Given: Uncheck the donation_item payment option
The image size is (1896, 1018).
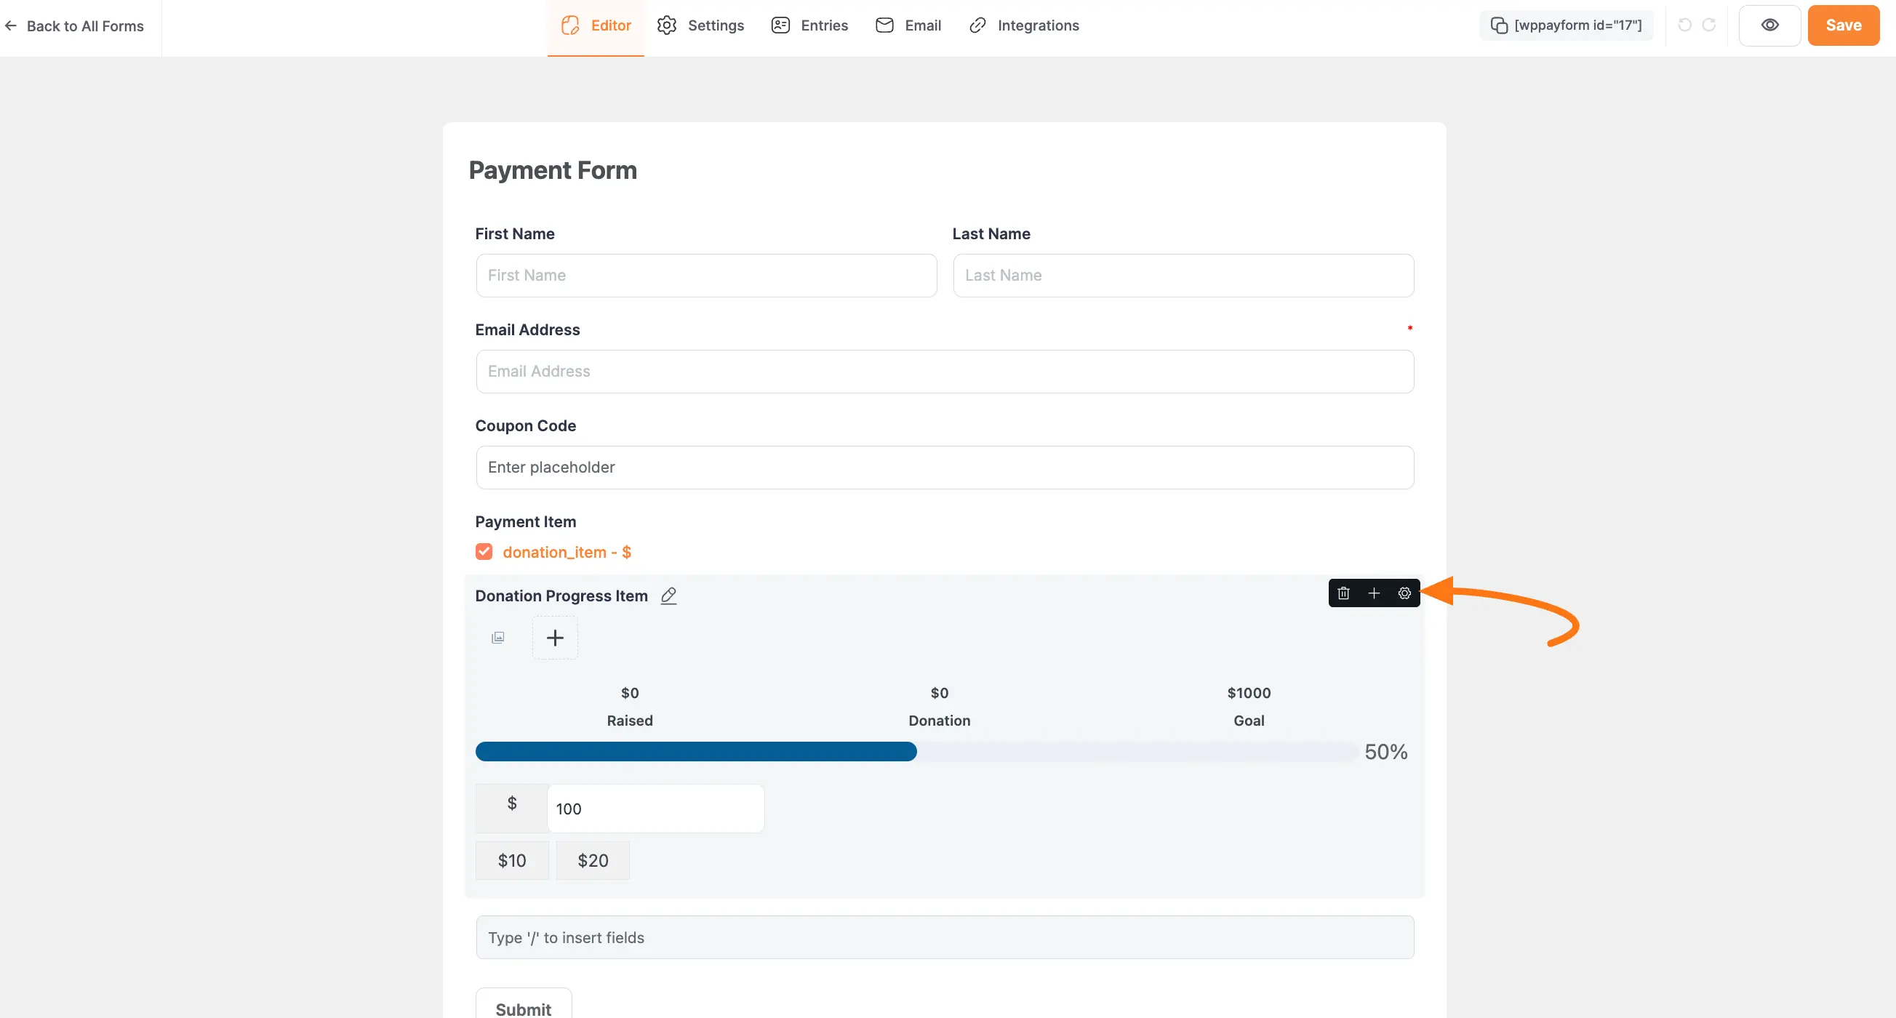Looking at the screenshot, I should [x=484, y=551].
